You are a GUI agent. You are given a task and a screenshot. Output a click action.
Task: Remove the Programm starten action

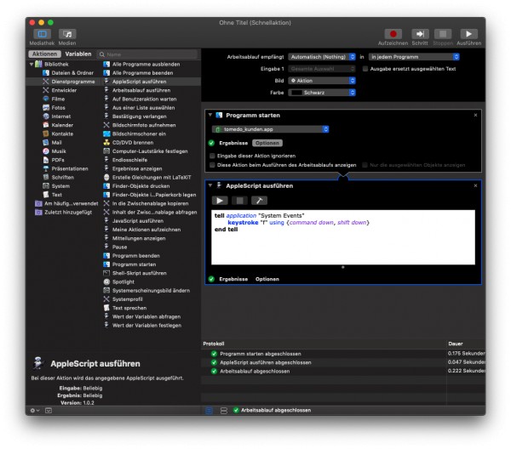click(475, 115)
